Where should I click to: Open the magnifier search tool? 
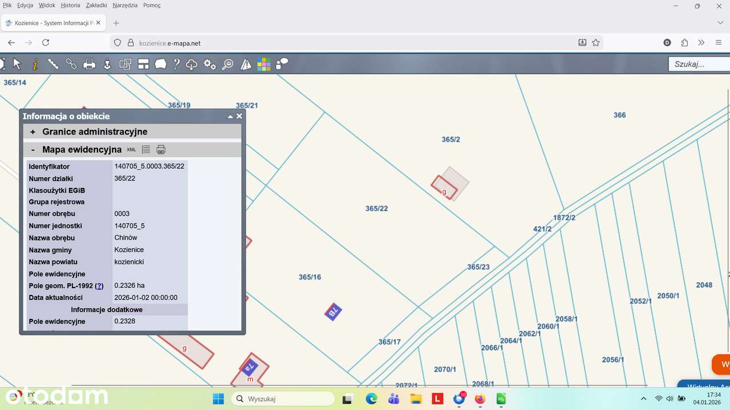click(228, 64)
